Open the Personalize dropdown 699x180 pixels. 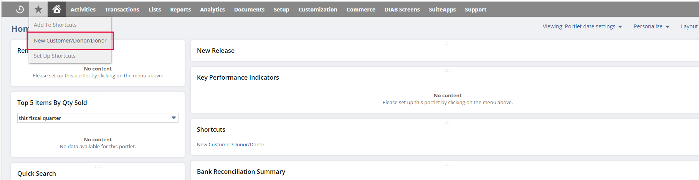pos(651,26)
